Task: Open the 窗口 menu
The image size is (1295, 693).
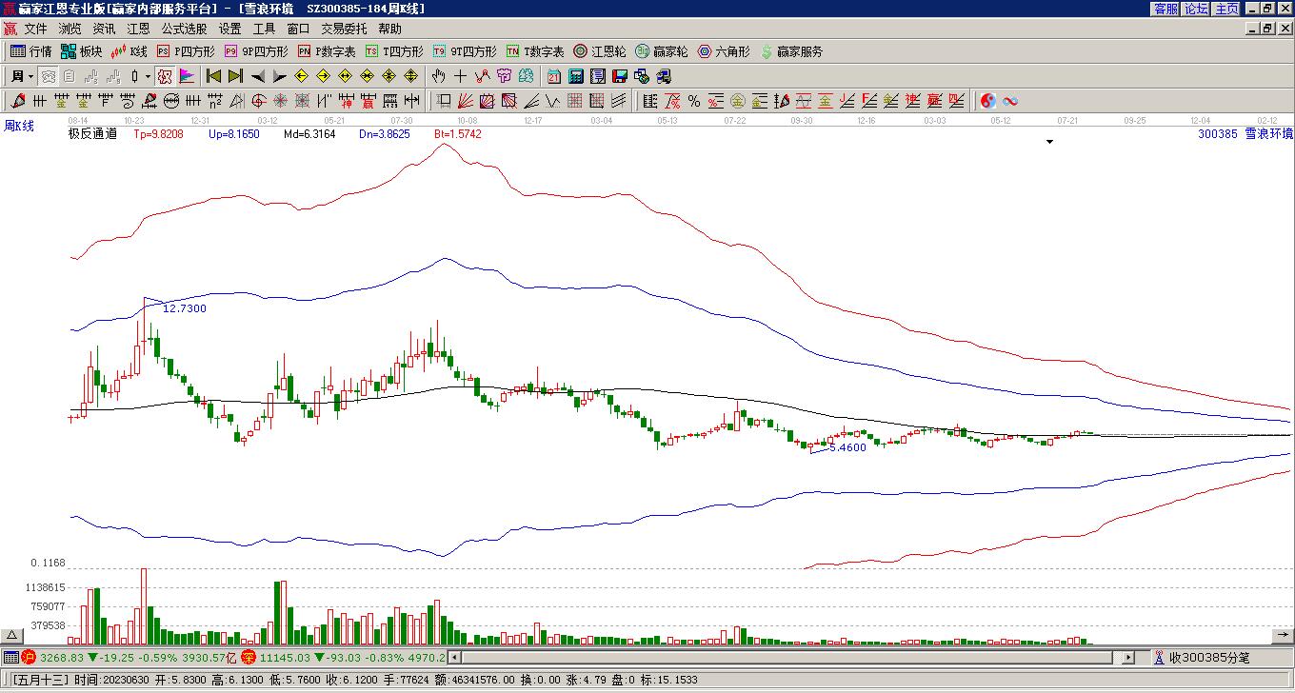Action: pyautogui.click(x=298, y=30)
